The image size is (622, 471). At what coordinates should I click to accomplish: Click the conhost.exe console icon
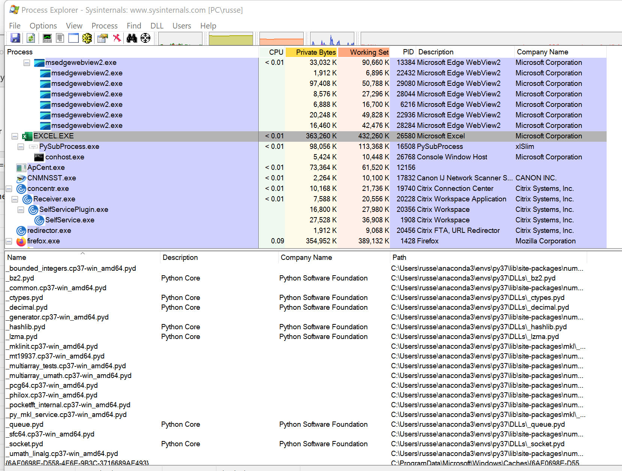(x=39, y=157)
